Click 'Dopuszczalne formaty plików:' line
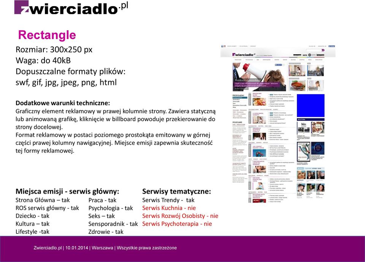This screenshot has width=365, height=262. (71, 71)
